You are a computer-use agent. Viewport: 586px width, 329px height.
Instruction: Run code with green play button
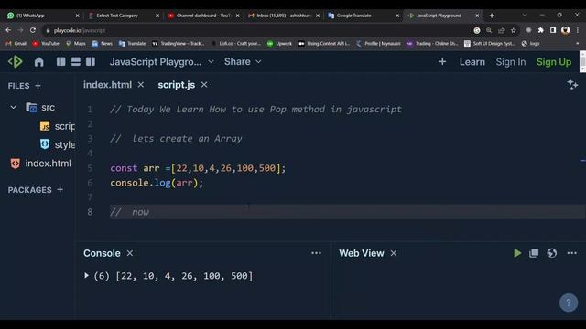(517, 253)
